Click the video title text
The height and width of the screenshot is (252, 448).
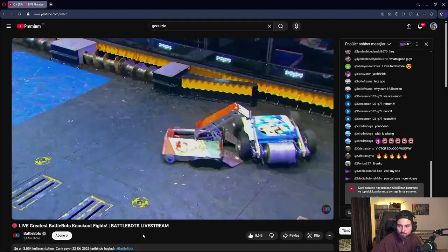point(94,226)
